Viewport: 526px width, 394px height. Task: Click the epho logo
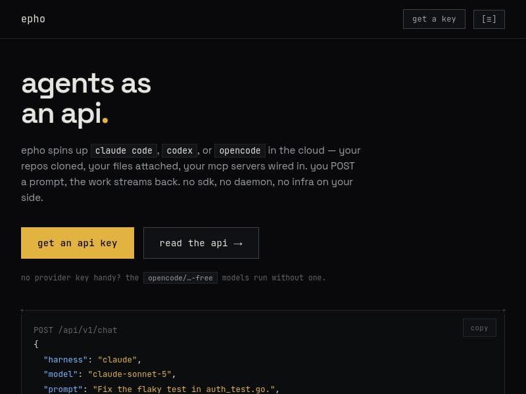[x=33, y=19]
